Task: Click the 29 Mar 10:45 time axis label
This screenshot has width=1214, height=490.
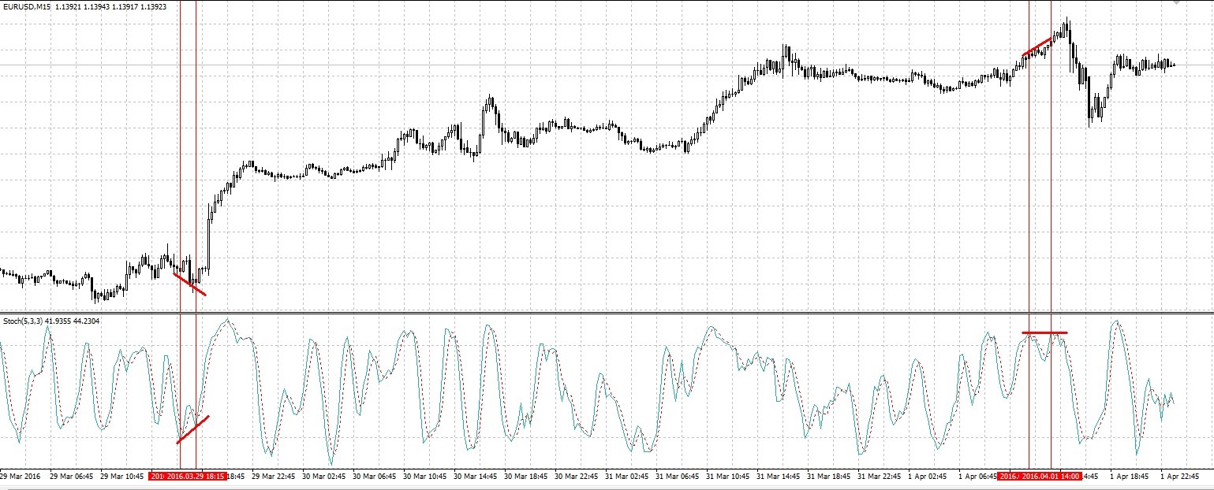Action: coord(122,477)
